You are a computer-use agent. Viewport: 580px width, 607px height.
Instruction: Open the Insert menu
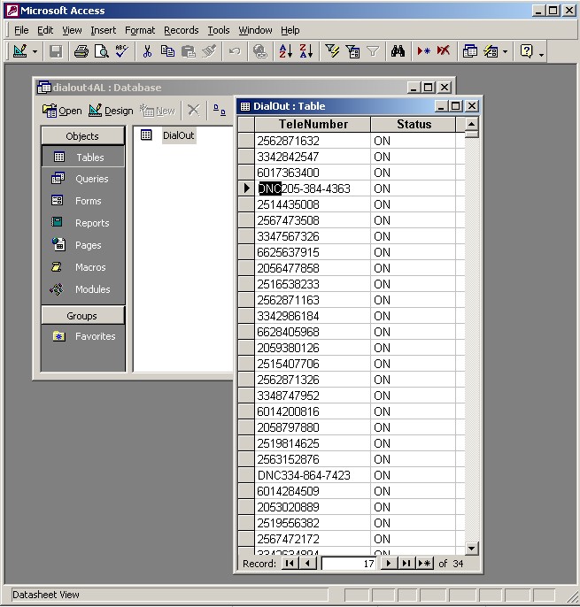pos(103,30)
